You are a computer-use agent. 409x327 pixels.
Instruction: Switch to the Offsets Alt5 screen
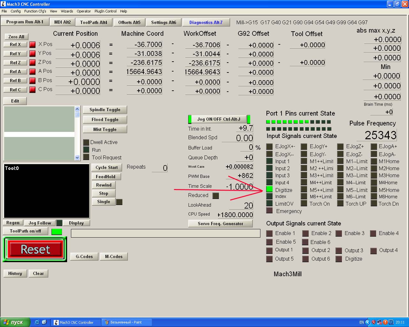tap(129, 22)
